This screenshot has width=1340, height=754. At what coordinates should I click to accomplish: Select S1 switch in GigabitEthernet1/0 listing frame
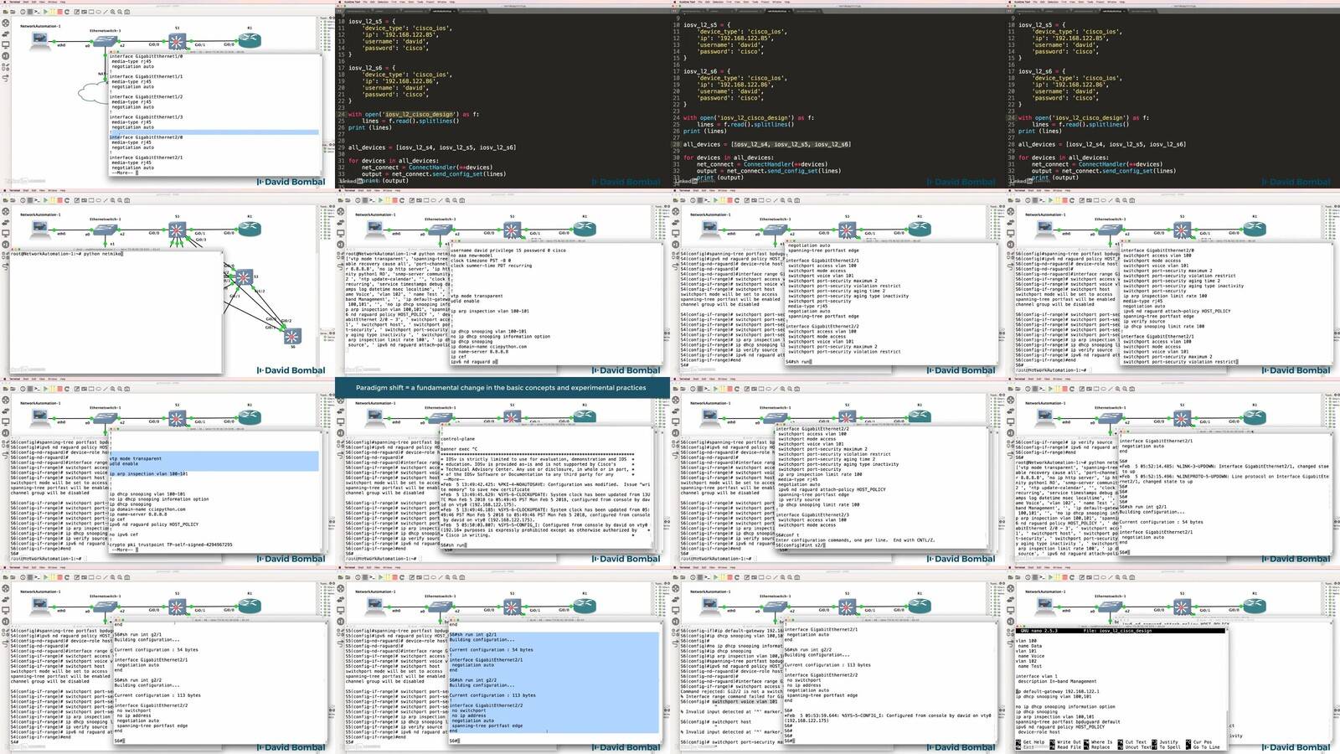tap(177, 41)
